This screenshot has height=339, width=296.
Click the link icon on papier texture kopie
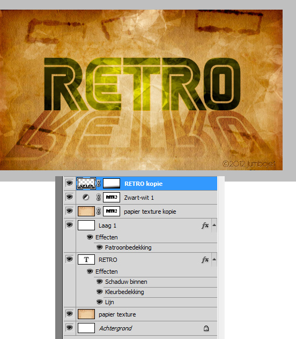(99, 211)
